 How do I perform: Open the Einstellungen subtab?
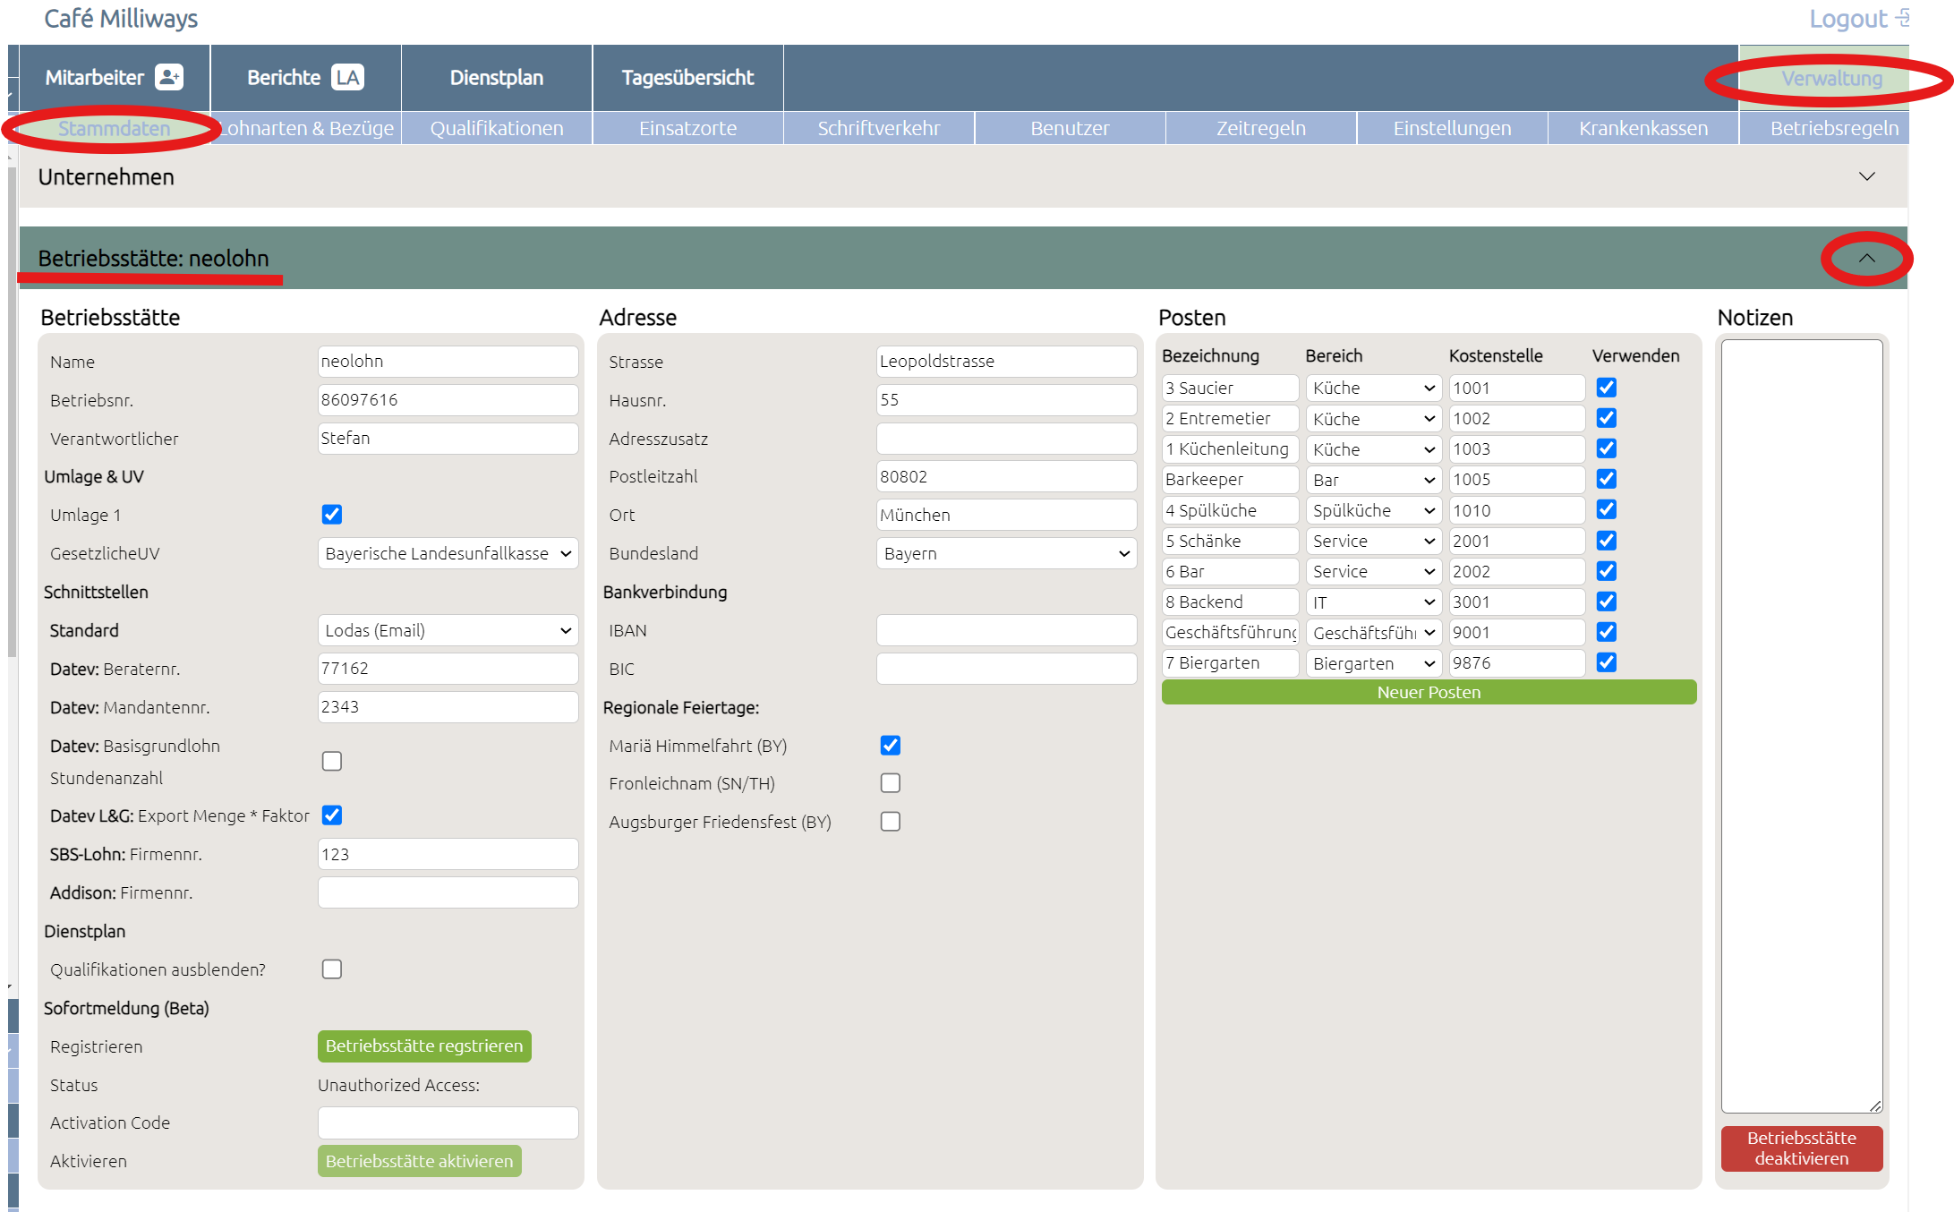[1452, 128]
